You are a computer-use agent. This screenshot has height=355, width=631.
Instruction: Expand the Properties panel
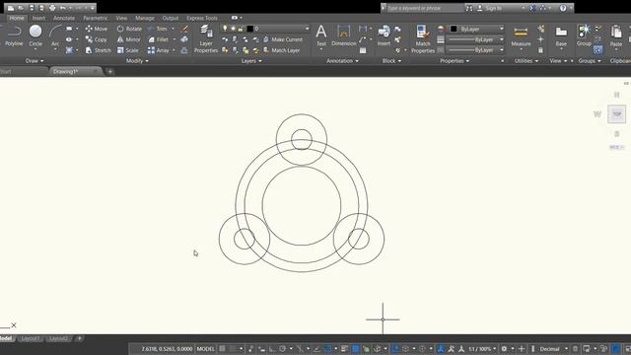pos(455,61)
